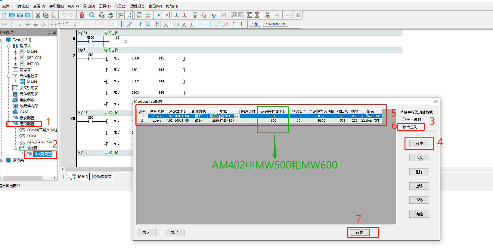Screen dimensions: 493x249
Task: Close the ModbusTcp配置 dialog
Action: point(435,102)
